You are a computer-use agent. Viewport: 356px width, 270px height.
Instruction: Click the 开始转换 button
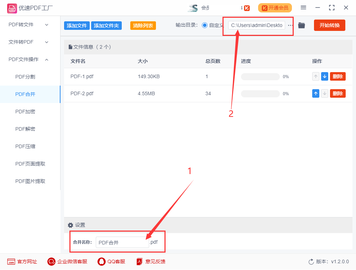coord(329,25)
